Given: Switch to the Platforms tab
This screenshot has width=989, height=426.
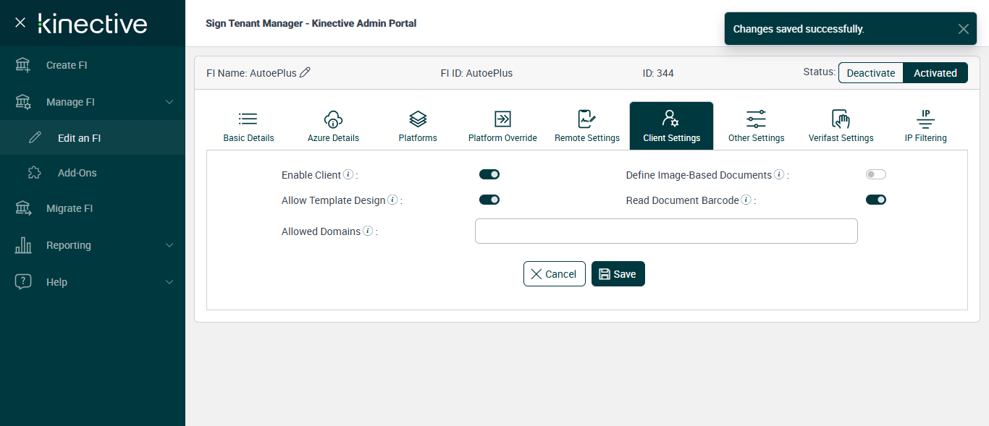Looking at the screenshot, I should (418, 126).
